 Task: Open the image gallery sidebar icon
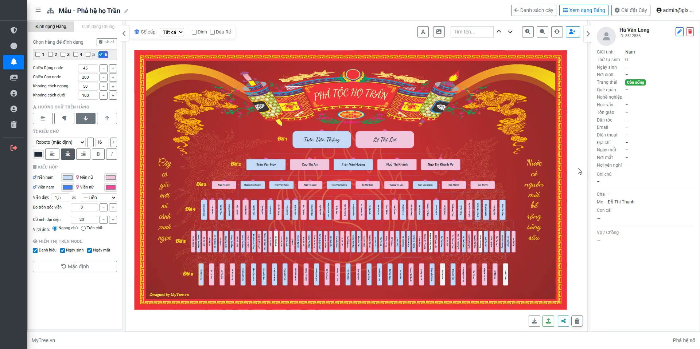tap(14, 78)
